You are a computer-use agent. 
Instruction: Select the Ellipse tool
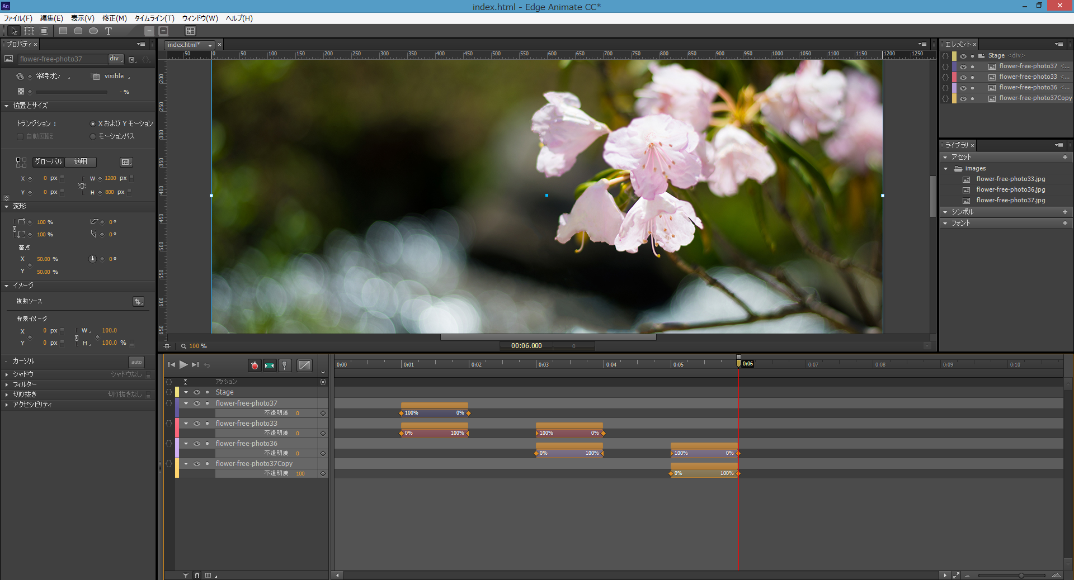pyautogui.click(x=93, y=31)
